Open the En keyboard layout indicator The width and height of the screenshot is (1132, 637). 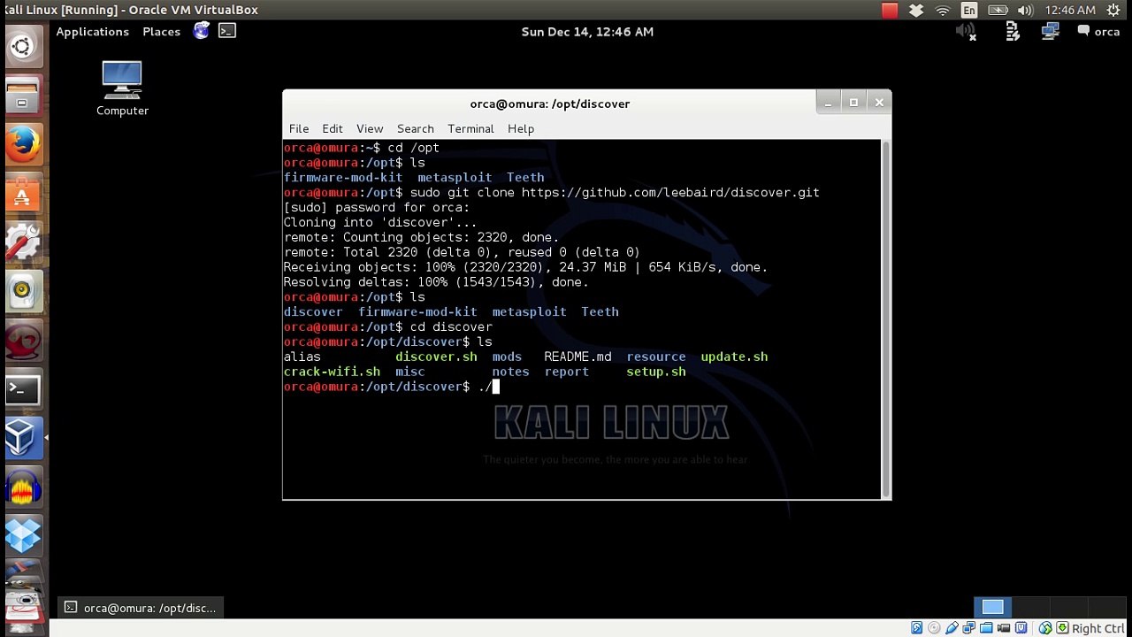click(x=969, y=11)
